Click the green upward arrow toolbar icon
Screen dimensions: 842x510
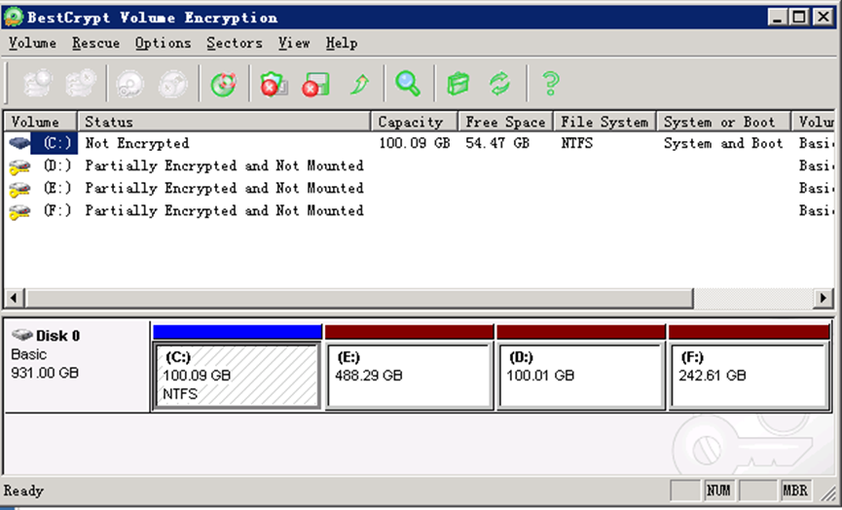[x=359, y=84]
